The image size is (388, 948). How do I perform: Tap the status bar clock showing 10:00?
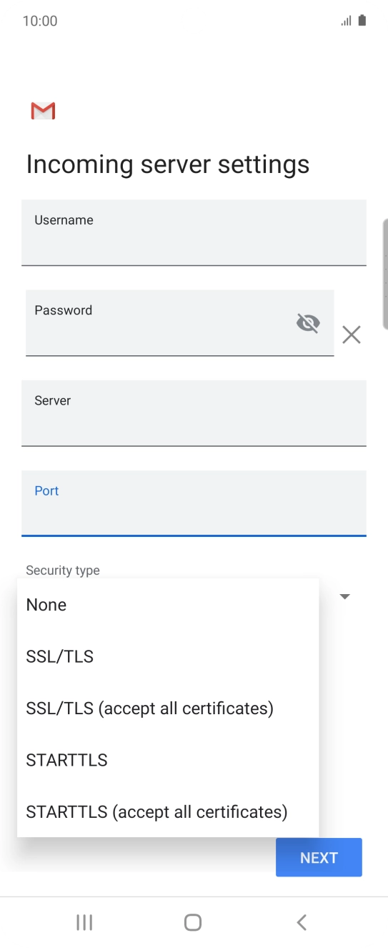pos(40,21)
